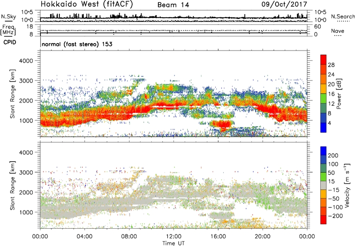The image size is (355, 246).
Task: Click the 'Freq. [MHz]' axis label
Action: [8, 30]
